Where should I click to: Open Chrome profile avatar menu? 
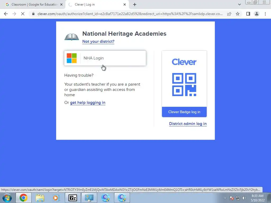click(x=257, y=14)
